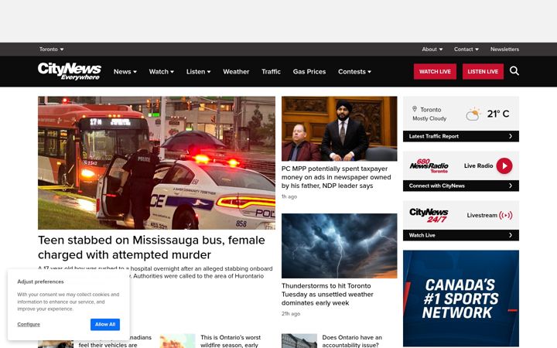Open the News dropdown menu
Viewport: 557px width, 348px height.
pos(125,72)
